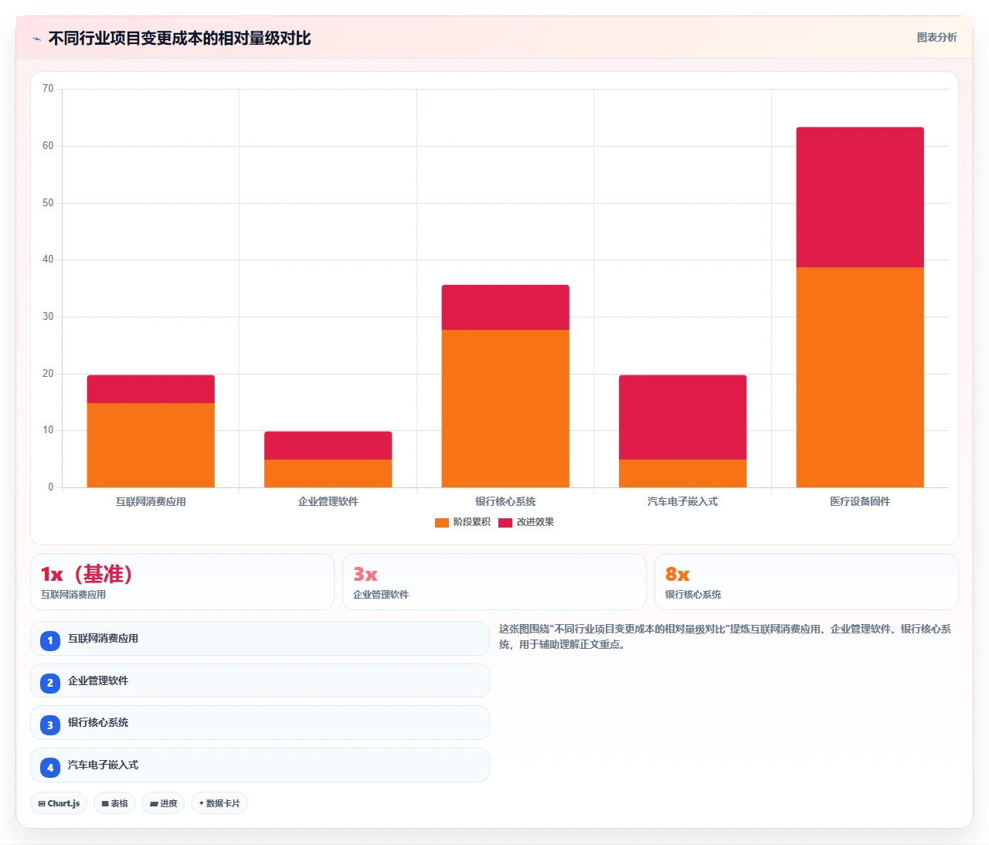Toggle 阶段累积 legend series visibility

coord(463,522)
